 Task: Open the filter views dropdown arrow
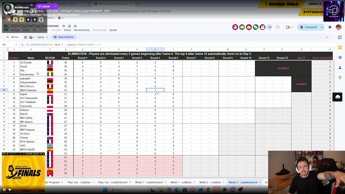(34, 37)
